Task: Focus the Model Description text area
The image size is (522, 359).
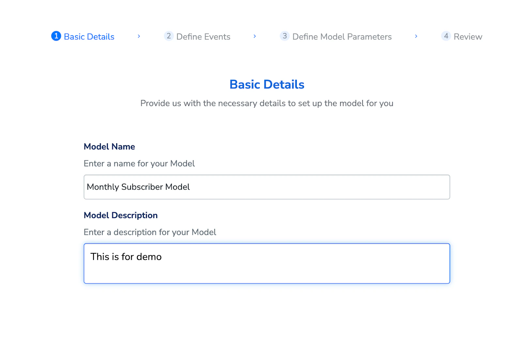Action: [267, 263]
